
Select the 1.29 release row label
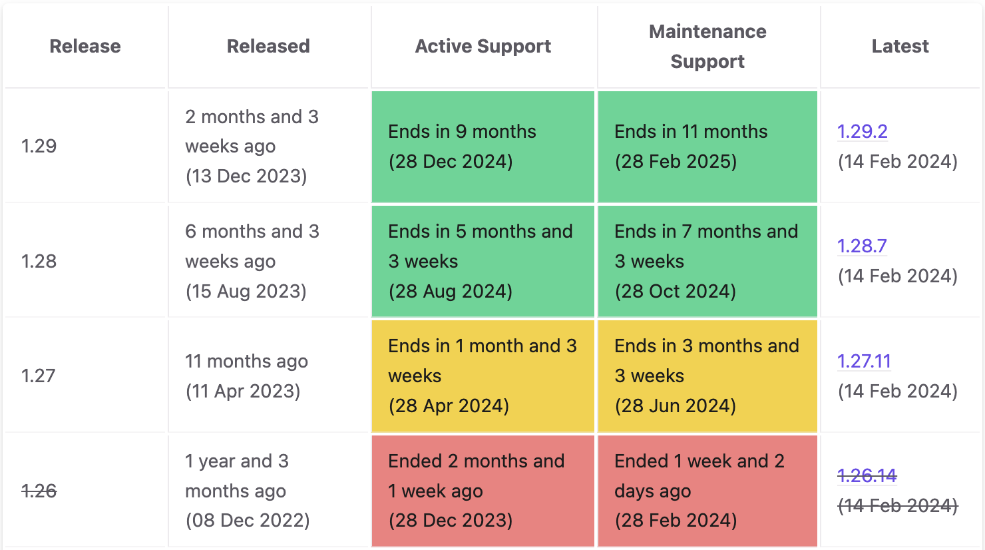pos(38,146)
